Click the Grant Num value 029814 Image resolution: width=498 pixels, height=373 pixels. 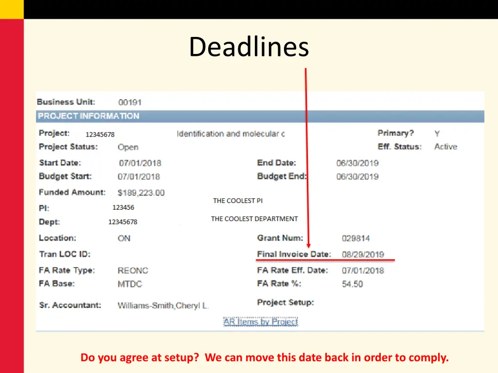tap(356, 238)
